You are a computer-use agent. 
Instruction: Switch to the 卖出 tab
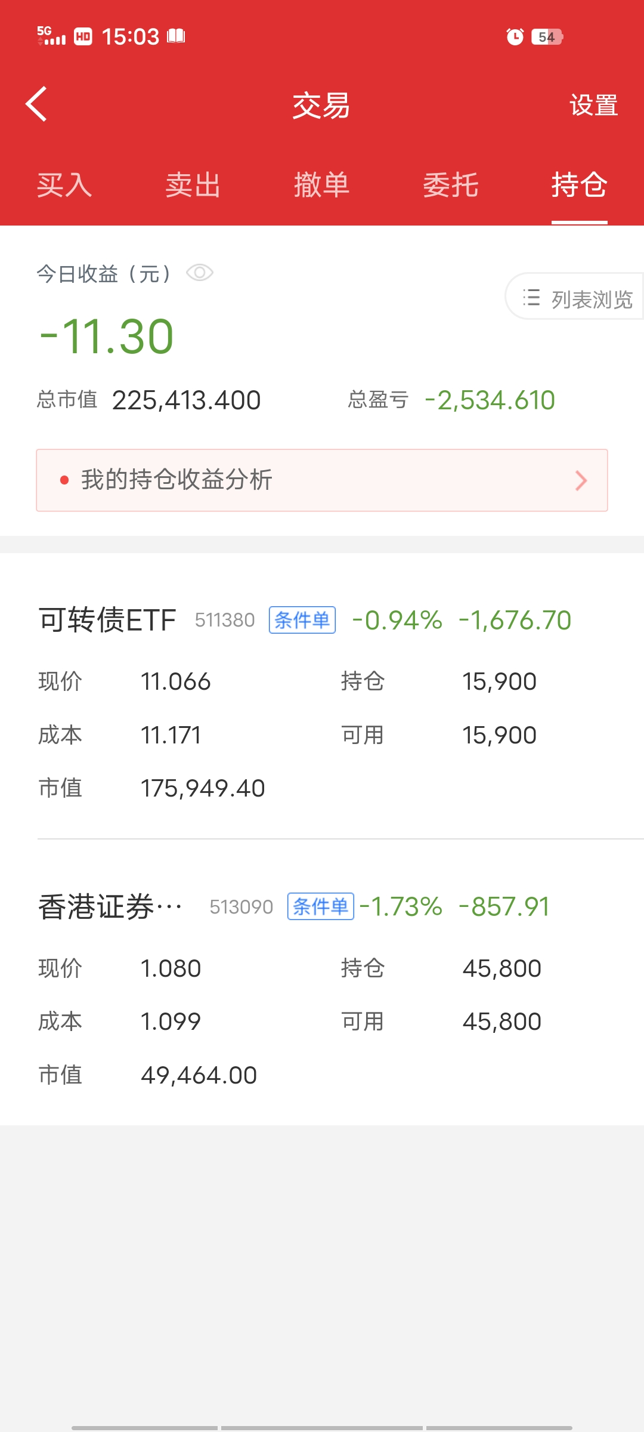point(193,185)
